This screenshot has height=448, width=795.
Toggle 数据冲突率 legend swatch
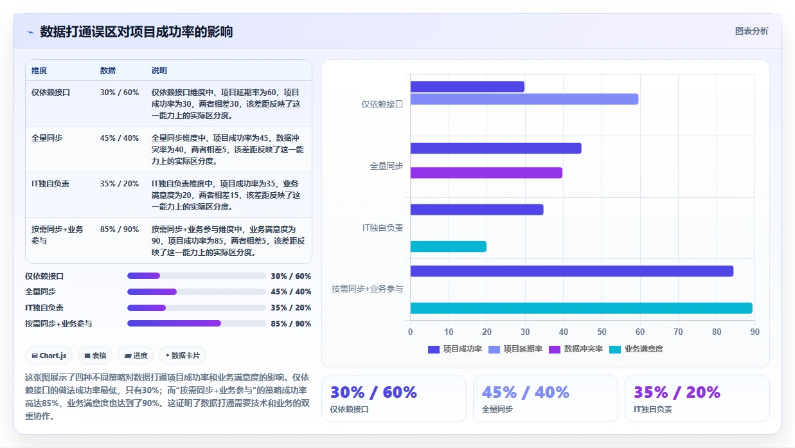coord(555,349)
